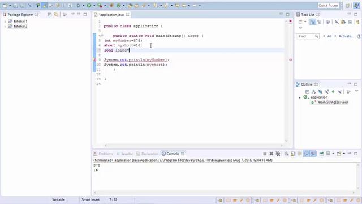The image size is (362, 204).
Task: Click the Run Last Tool external tools icon
Action: [x=100, y=5]
